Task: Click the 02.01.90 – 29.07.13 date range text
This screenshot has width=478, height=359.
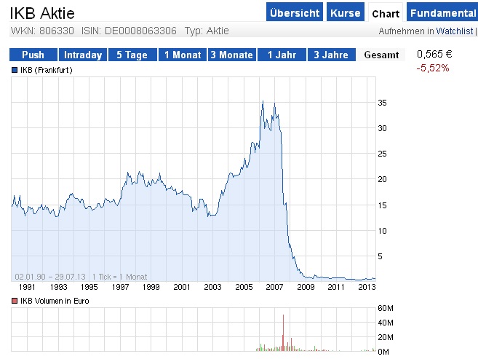Action: click(x=50, y=277)
